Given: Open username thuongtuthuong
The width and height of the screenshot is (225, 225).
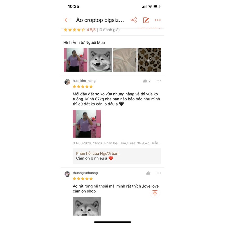Looking at the screenshot, I should click(x=85, y=173).
